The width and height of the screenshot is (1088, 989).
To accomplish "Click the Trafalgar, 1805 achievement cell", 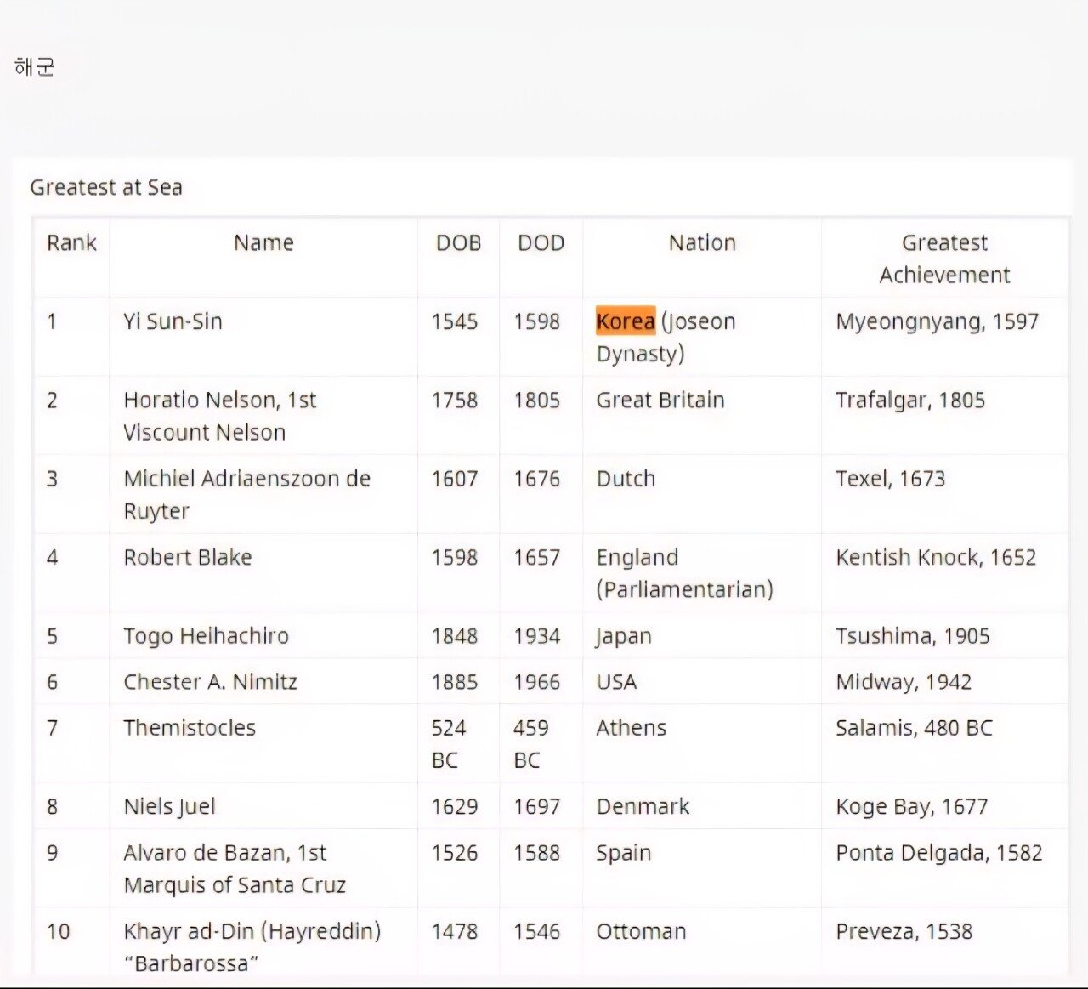I will [x=910, y=401].
